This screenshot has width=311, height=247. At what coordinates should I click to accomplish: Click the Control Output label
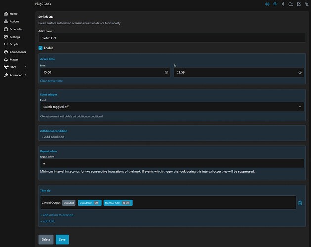(51, 203)
